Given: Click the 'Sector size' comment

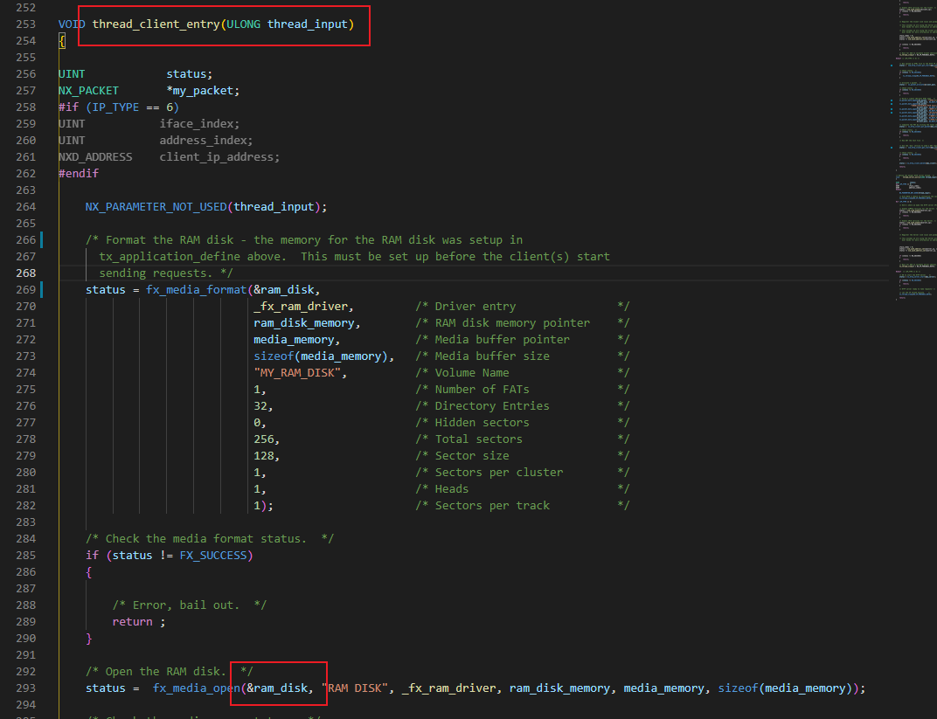Looking at the screenshot, I should [x=471, y=456].
